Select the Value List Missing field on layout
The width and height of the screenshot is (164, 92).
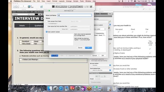53,61
